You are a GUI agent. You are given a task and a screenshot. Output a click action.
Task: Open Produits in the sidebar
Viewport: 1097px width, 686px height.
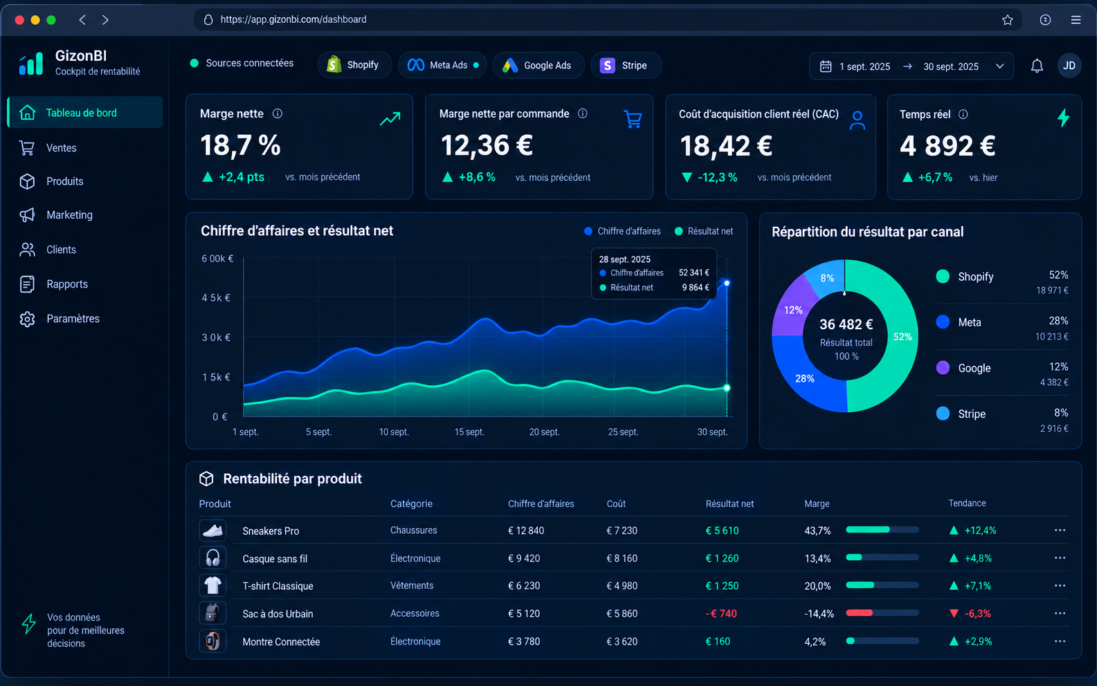click(x=85, y=181)
